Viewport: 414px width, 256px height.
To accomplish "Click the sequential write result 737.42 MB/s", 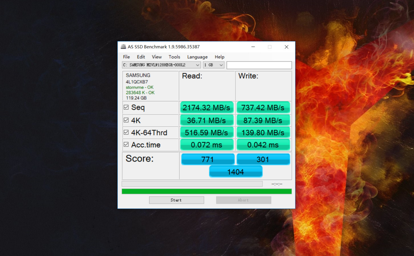I will click(263, 107).
